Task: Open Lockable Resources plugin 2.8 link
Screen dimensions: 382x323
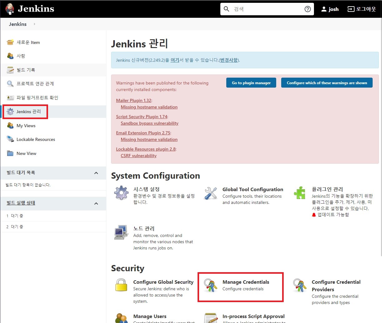Action: (x=146, y=149)
